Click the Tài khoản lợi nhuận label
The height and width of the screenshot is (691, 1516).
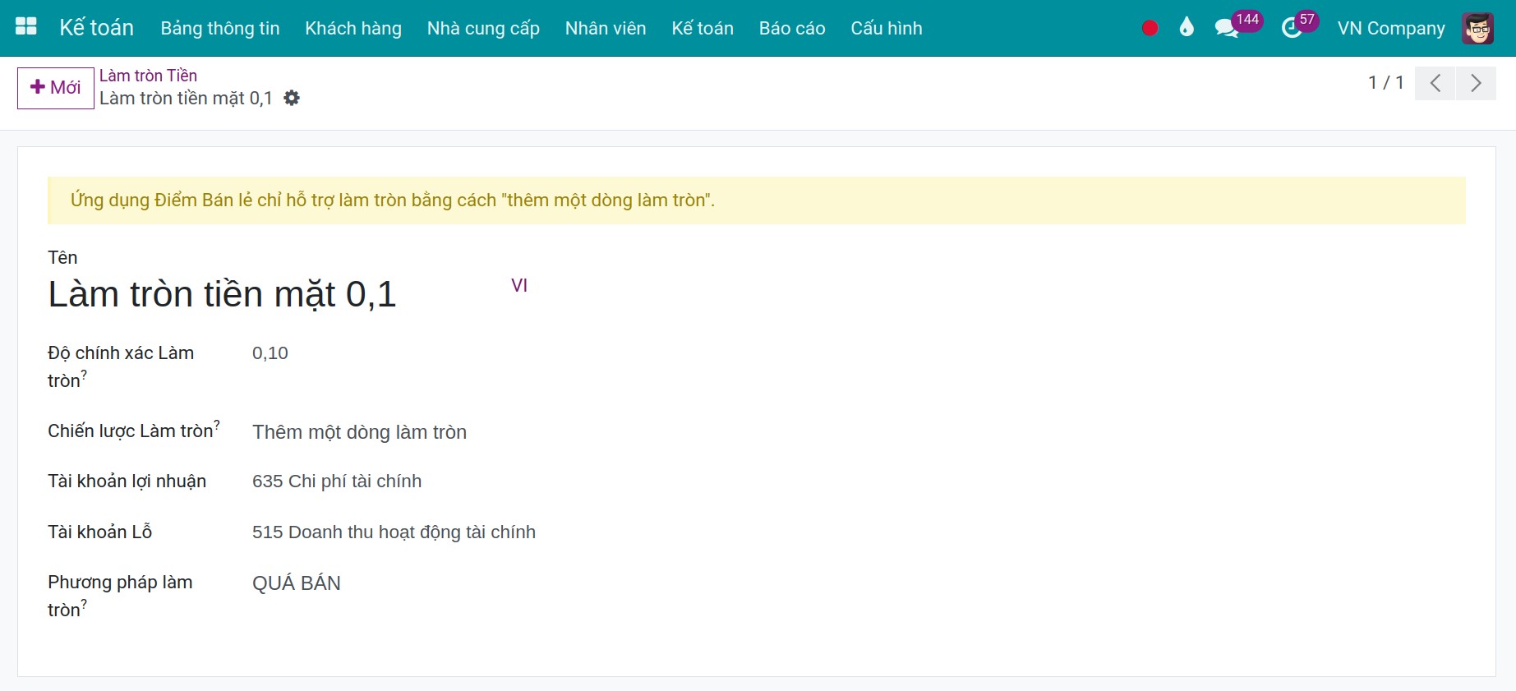(x=127, y=481)
